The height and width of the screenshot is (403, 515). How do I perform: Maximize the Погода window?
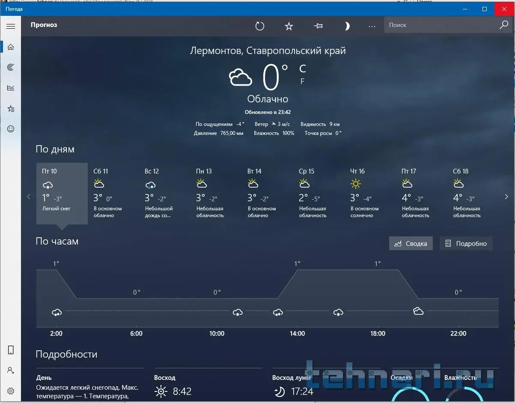tap(485, 9)
